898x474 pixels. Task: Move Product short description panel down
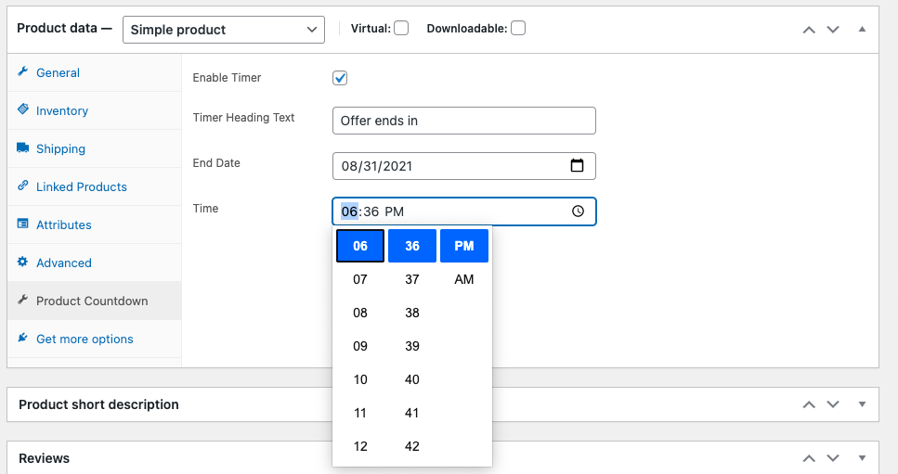click(x=833, y=404)
